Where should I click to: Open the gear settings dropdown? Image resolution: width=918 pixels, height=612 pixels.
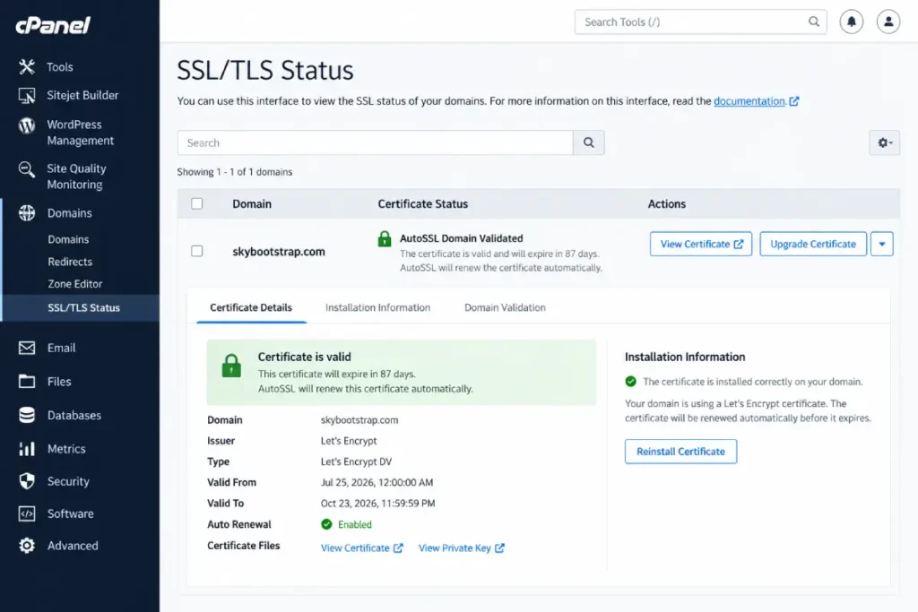pyautogui.click(x=884, y=142)
